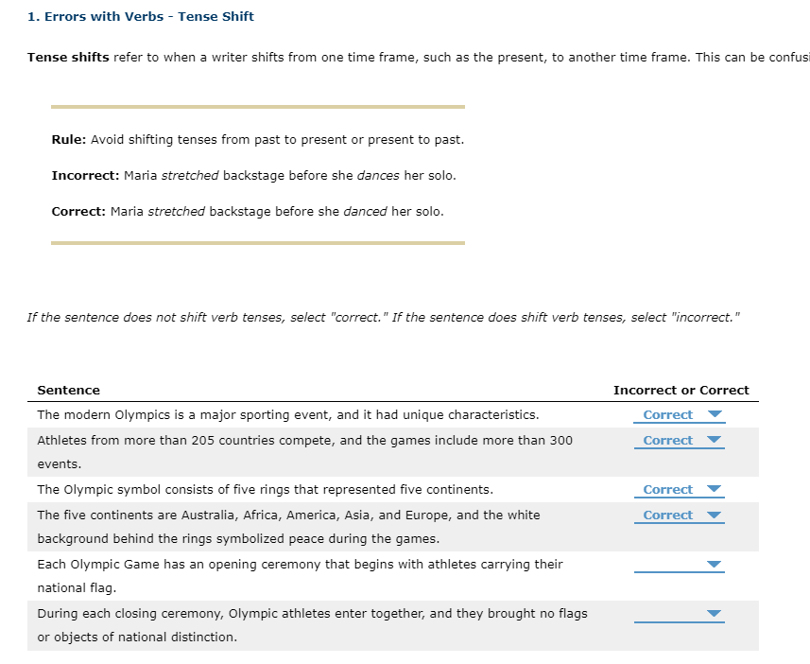Select the Sentence column header
This screenshot has width=810, height=664.
69,390
